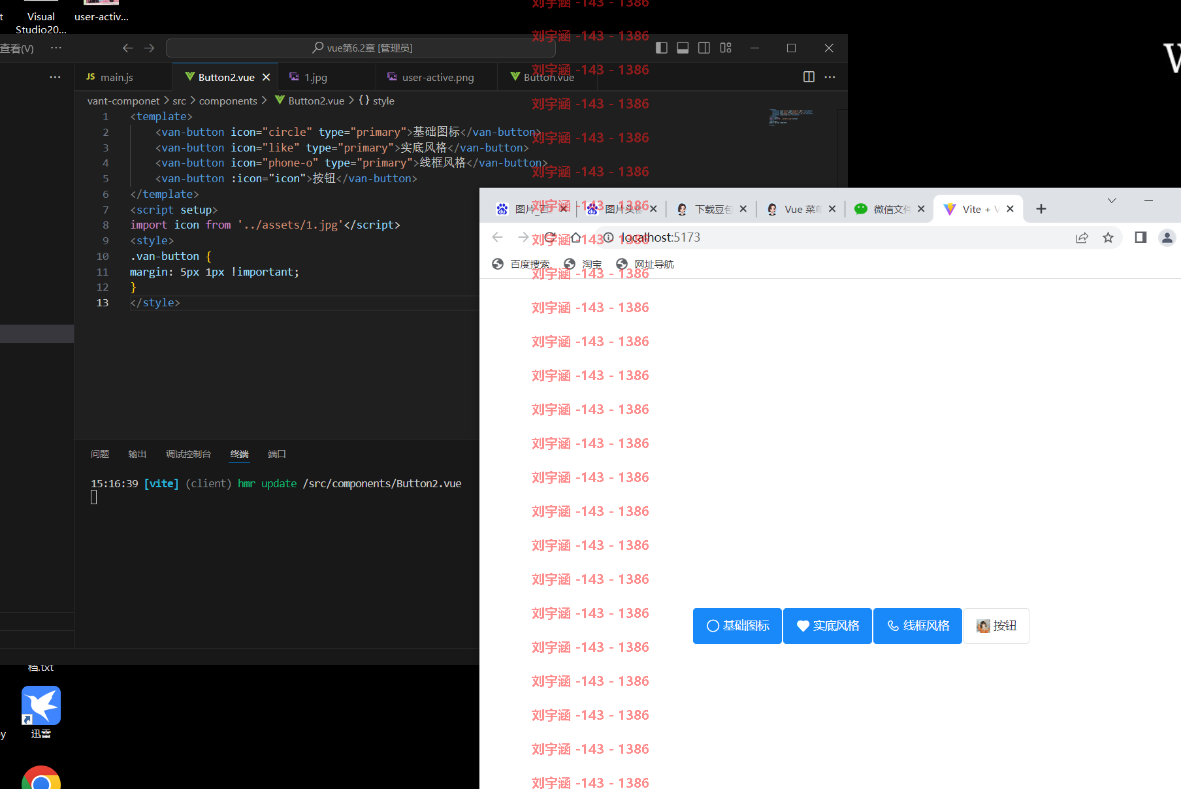
Task: Click browser back arrow
Action: point(498,237)
